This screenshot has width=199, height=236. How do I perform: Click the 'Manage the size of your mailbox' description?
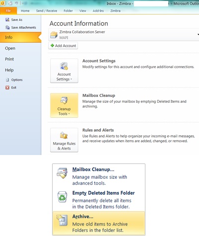(134, 104)
